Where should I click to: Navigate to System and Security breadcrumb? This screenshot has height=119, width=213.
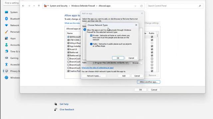tap(59, 6)
